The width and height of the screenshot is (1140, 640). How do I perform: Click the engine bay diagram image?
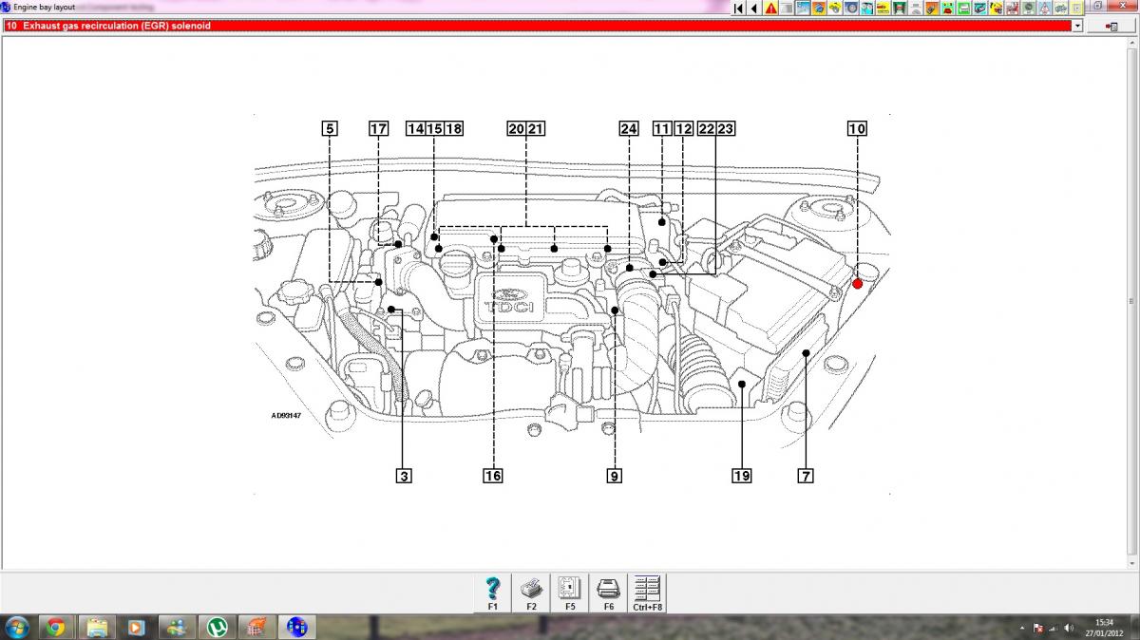572,304
